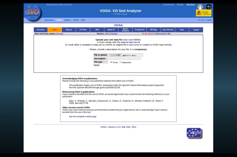Open the Help tab

pyautogui.click(x=182, y=30)
